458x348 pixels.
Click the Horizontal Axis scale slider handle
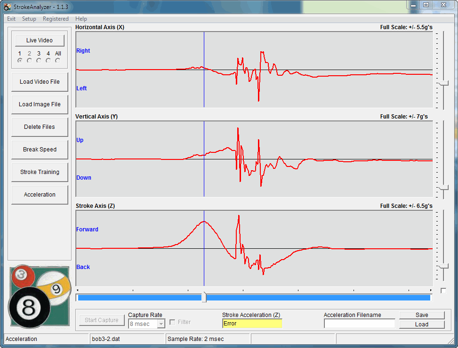tap(443, 83)
